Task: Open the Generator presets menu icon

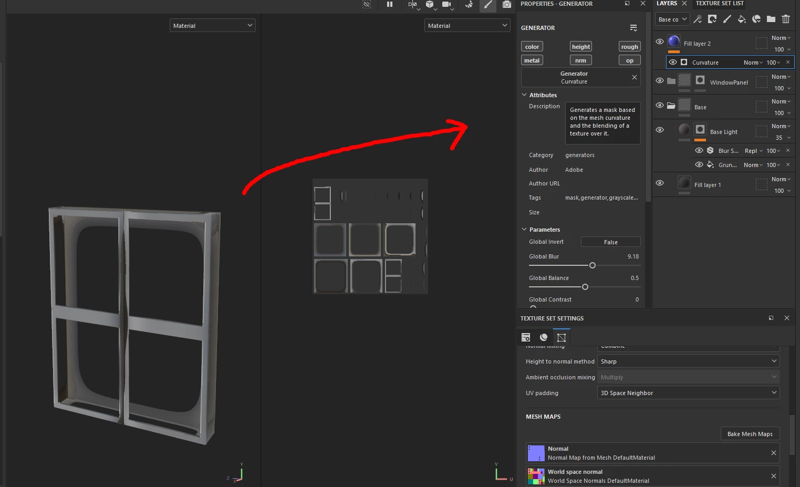Action: pyautogui.click(x=633, y=28)
